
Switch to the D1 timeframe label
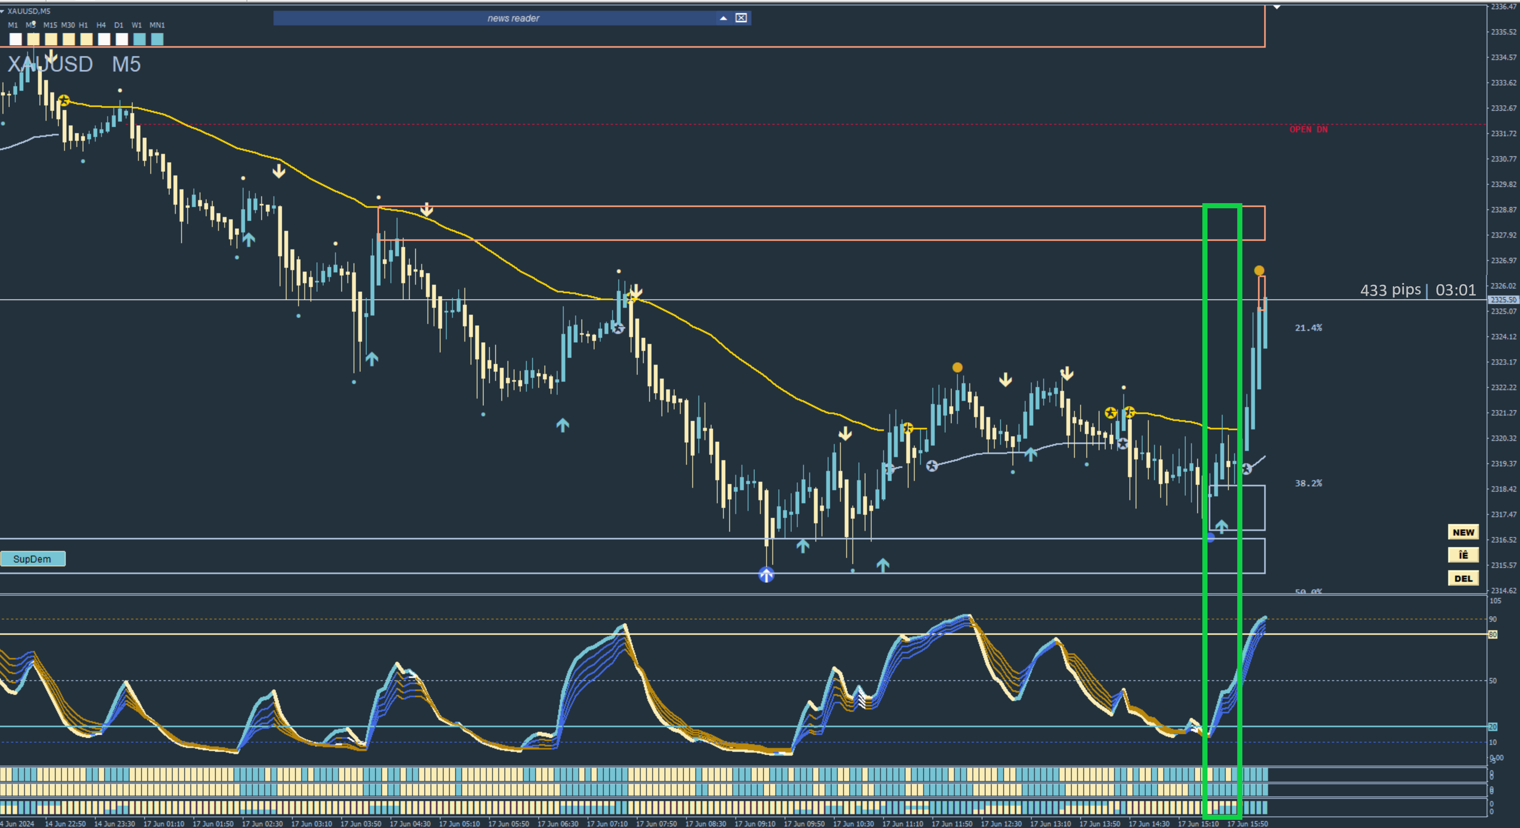click(119, 25)
